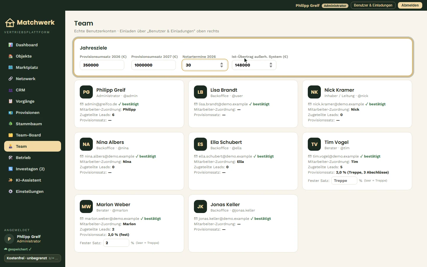Click the Netzwerk link icon

(x=11, y=79)
